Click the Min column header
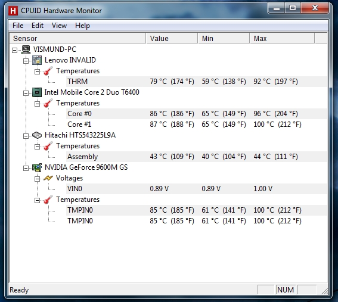The image size is (338, 302). click(x=224, y=38)
